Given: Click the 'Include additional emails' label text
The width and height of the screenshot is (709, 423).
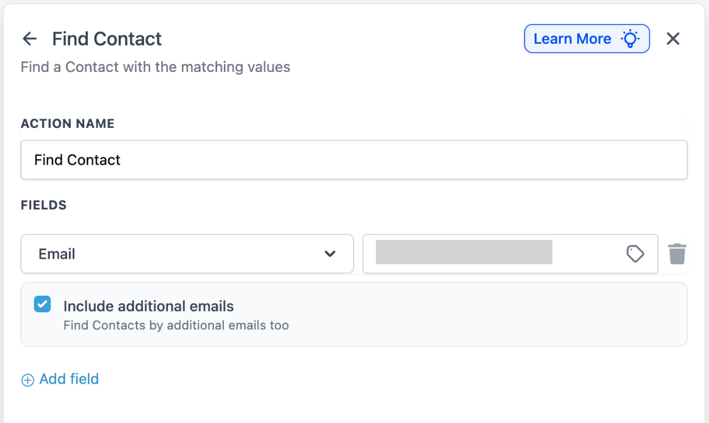Looking at the screenshot, I should click(x=148, y=306).
